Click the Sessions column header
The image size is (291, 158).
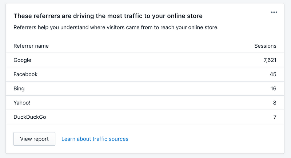pos(265,46)
